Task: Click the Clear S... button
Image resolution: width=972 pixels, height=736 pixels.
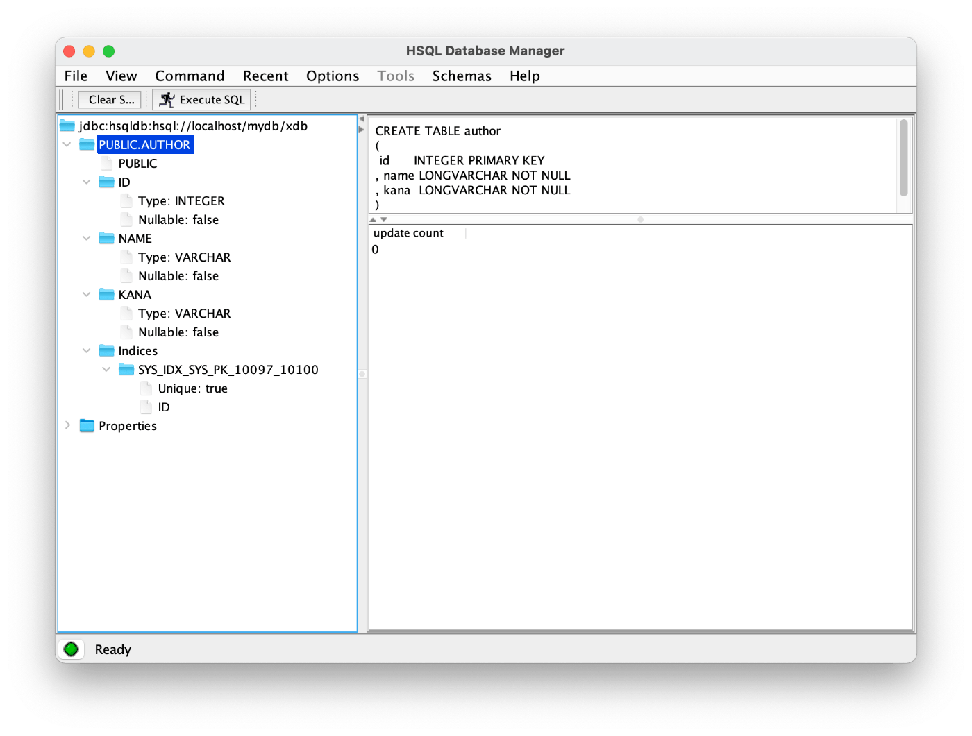Action: pos(110,99)
